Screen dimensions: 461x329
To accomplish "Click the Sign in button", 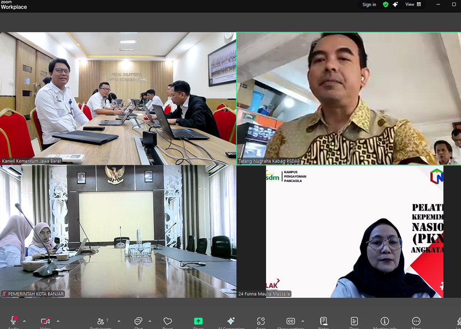I will (x=369, y=4).
